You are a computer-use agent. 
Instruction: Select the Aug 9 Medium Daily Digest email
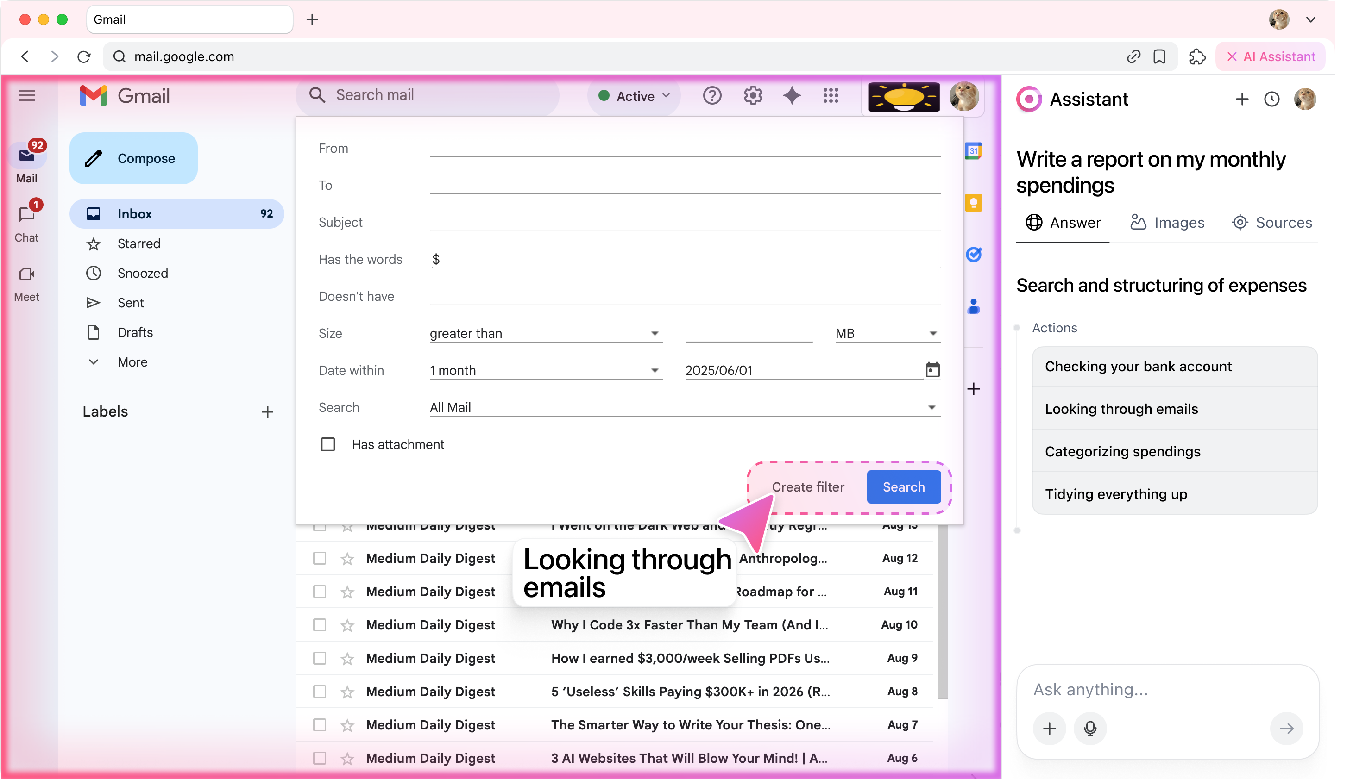pyautogui.click(x=320, y=658)
